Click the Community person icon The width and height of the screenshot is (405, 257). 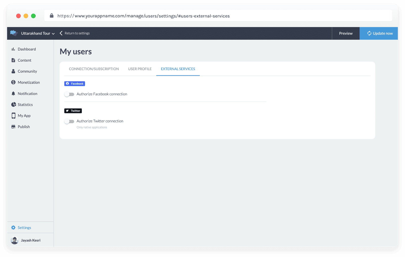pyautogui.click(x=13, y=71)
